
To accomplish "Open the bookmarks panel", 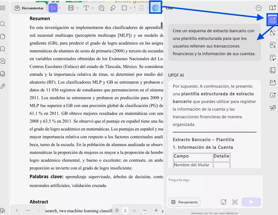I will tap(3, 49).
